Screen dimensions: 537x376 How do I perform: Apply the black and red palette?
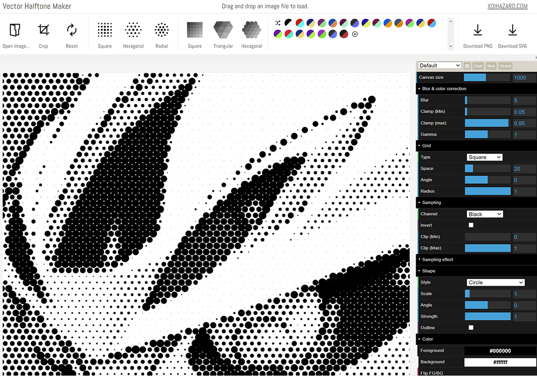coord(344,34)
